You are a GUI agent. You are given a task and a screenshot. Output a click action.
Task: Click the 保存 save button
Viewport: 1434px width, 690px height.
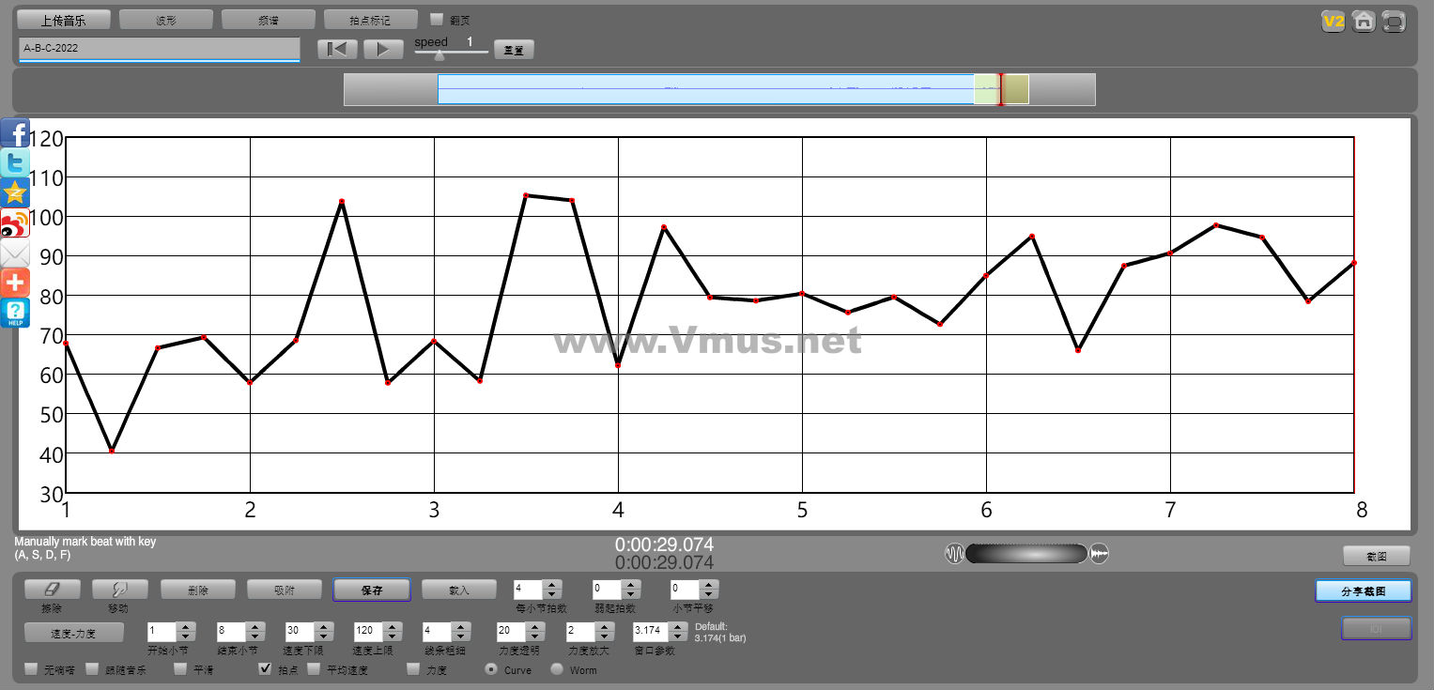point(372,590)
